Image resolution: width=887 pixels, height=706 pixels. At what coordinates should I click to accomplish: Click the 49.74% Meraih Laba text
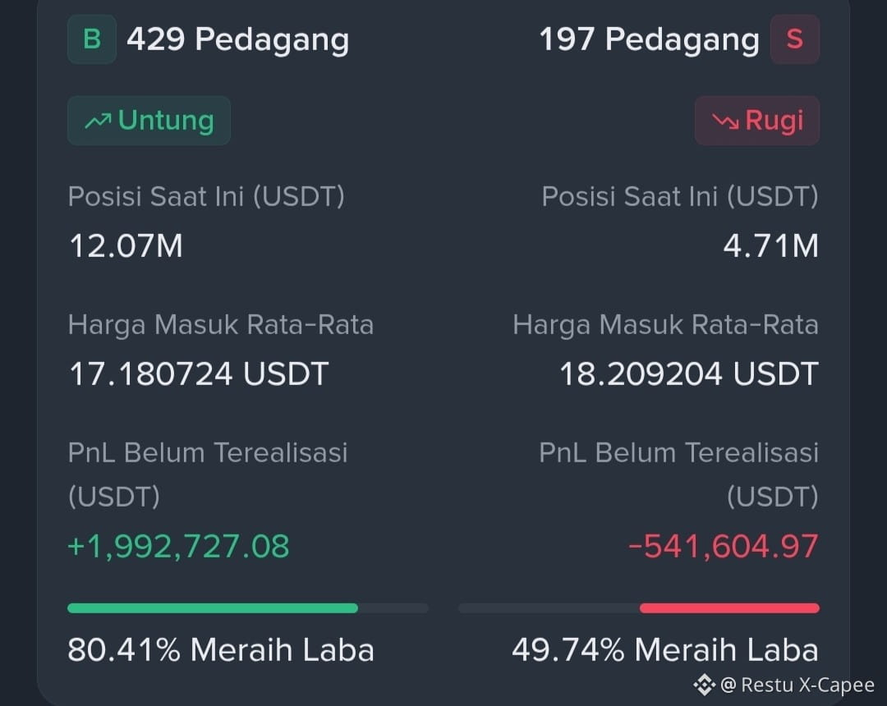click(x=665, y=650)
